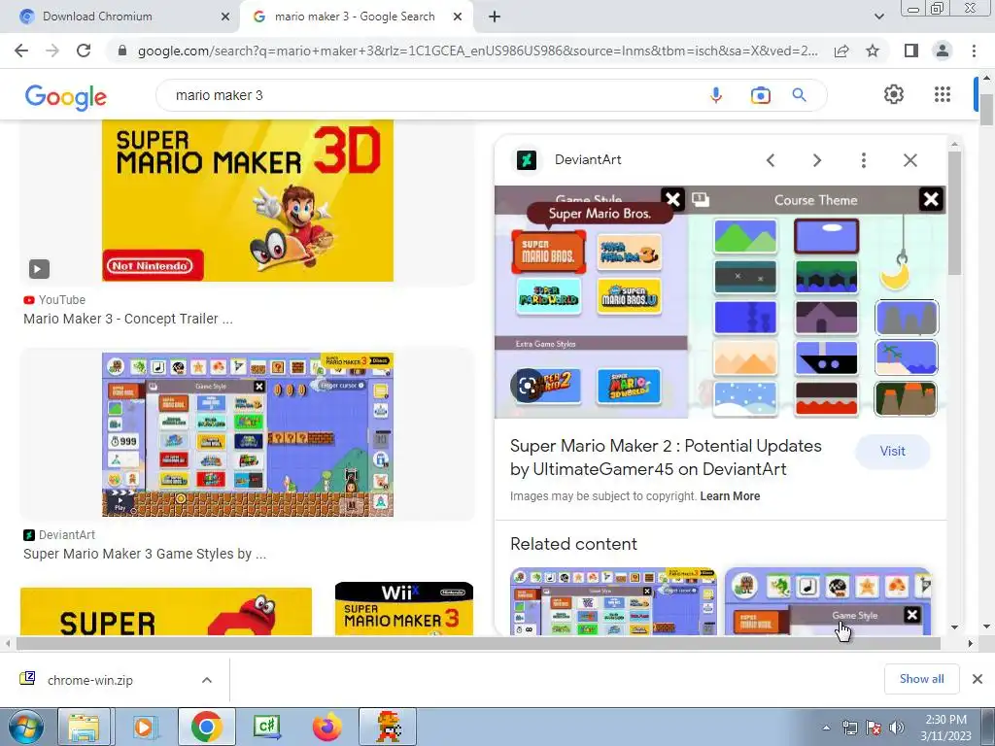The width and height of the screenshot is (995, 746).
Task: Close the DeviantArt image preview panel
Action: point(909,160)
